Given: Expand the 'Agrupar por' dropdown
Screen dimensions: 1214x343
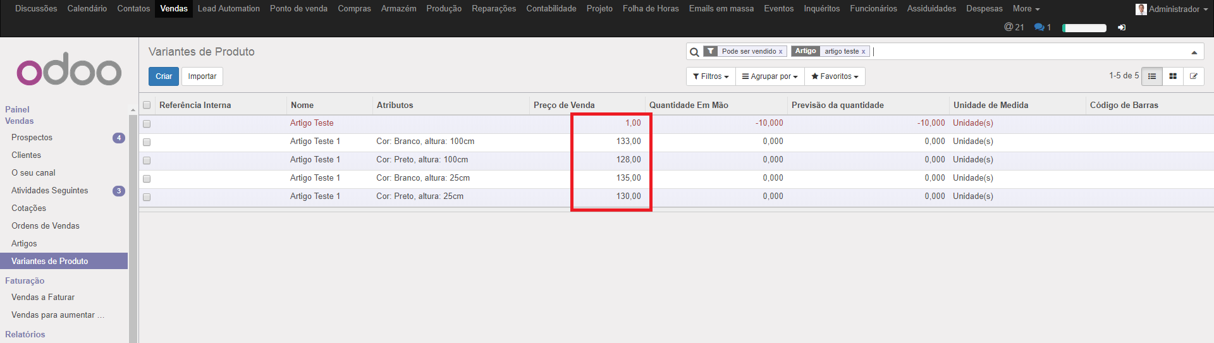Looking at the screenshot, I should (x=769, y=76).
